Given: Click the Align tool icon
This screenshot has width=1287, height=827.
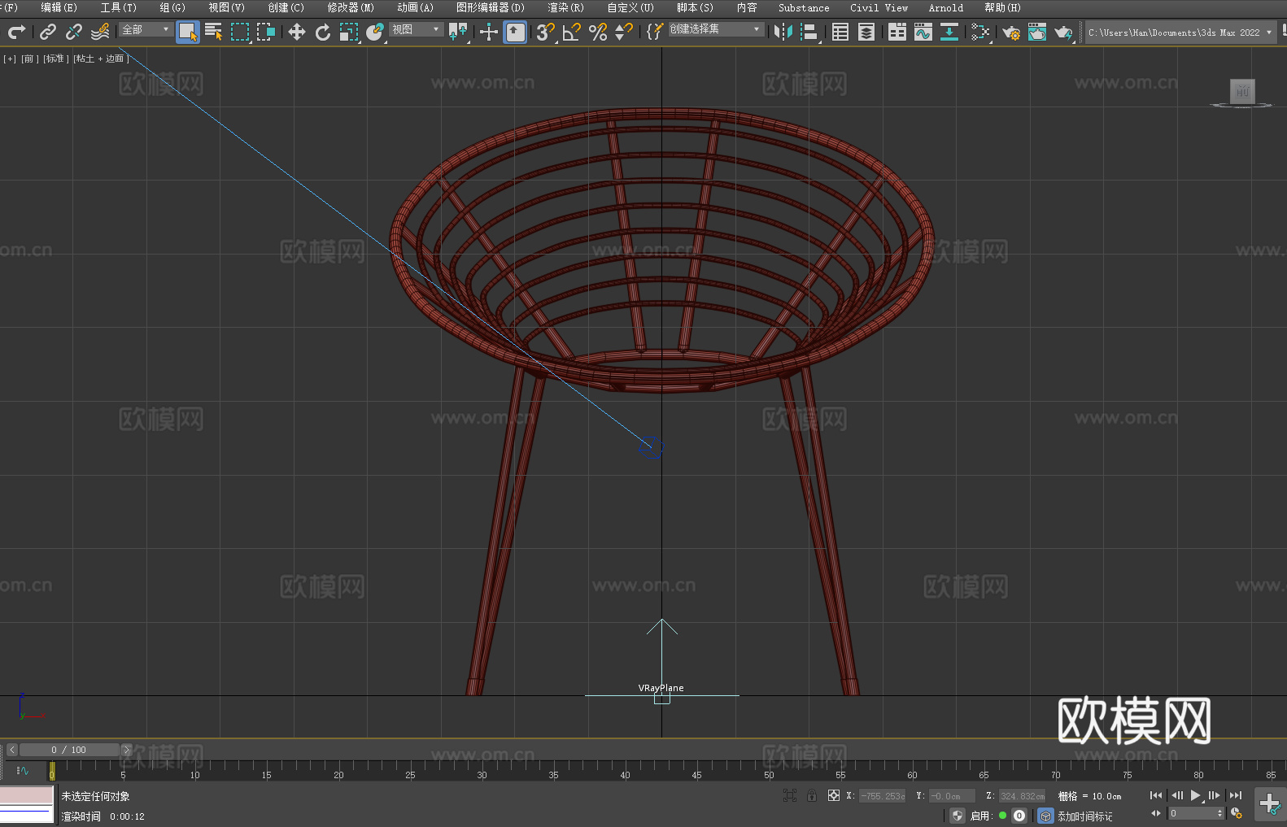Looking at the screenshot, I should point(809,32).
